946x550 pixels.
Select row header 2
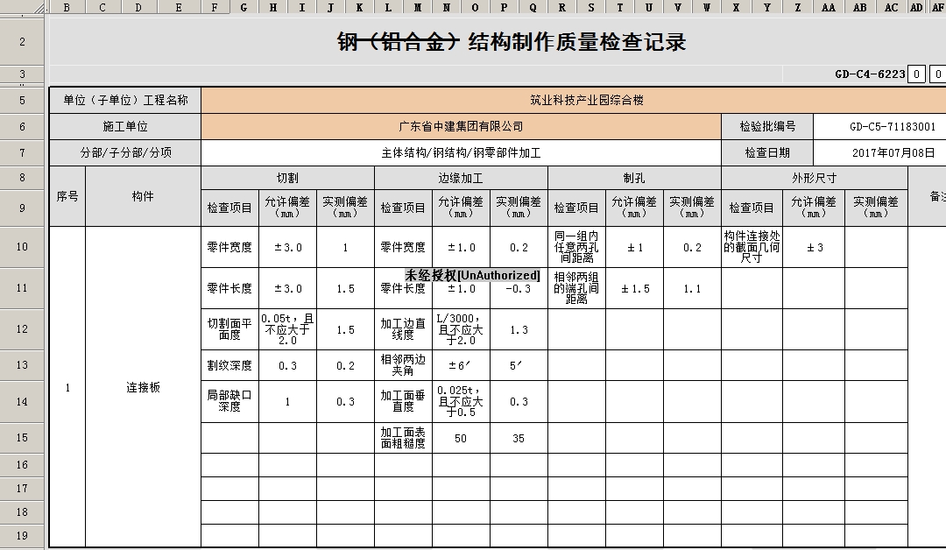coord(22,42)
